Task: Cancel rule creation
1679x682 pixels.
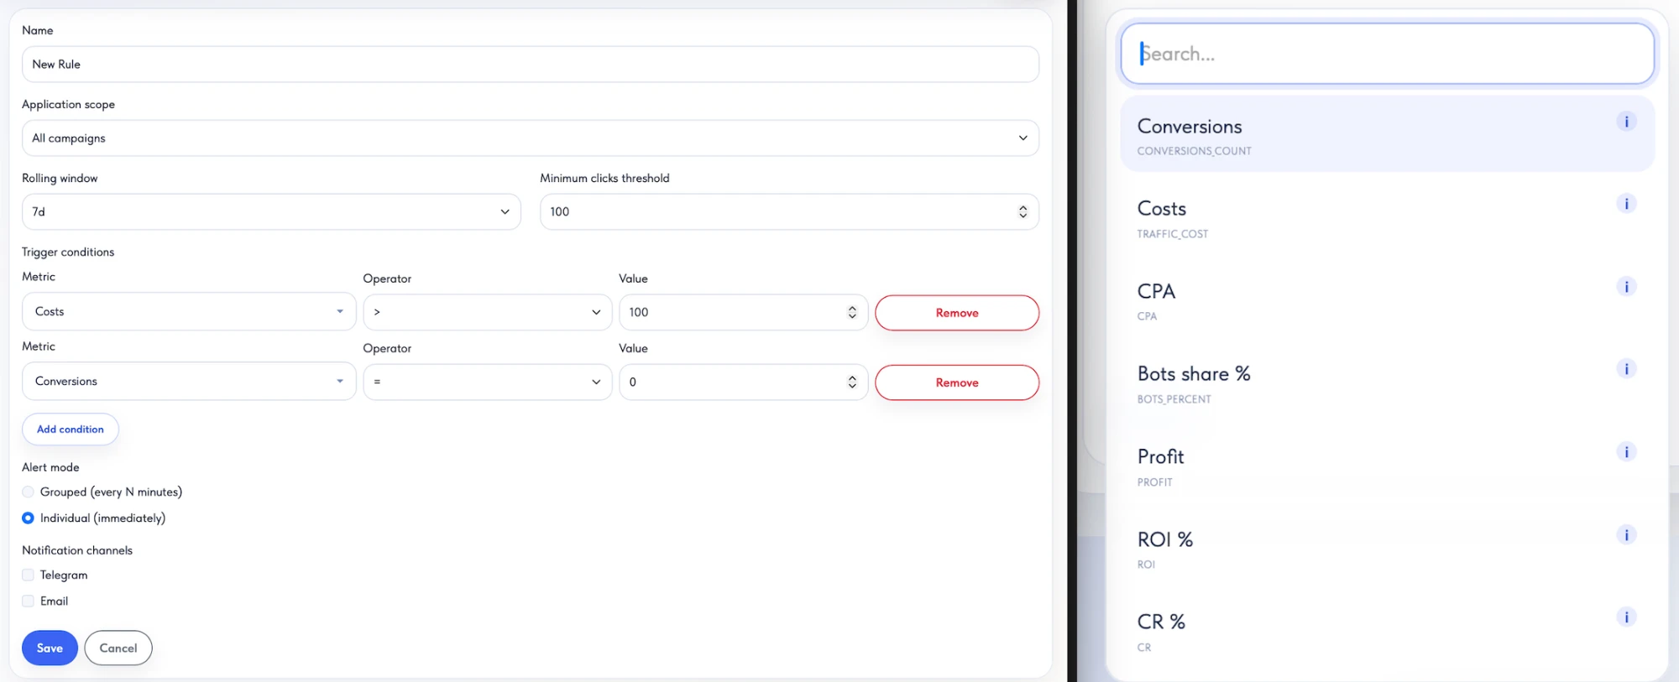Action: point(118,648)
